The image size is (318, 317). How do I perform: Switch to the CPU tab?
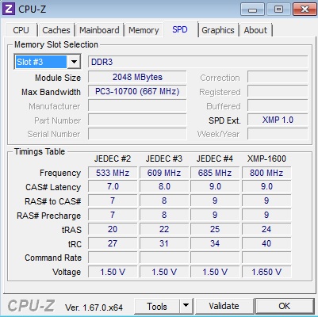click(x=21, y=30)
